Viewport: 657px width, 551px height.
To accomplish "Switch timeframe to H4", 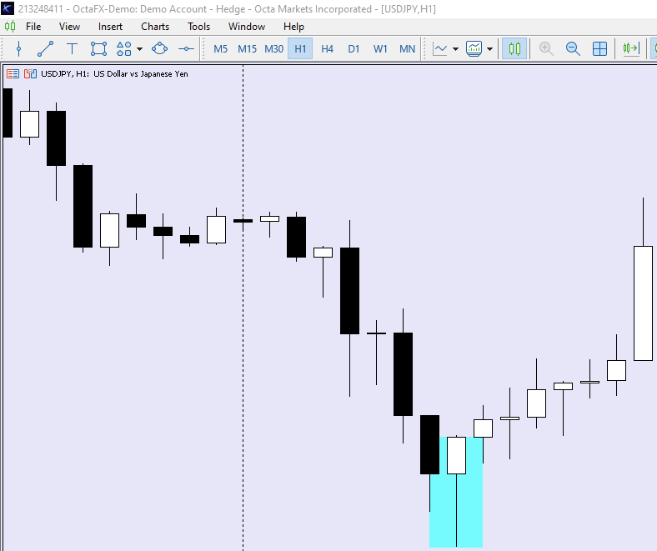I will 327,49.
